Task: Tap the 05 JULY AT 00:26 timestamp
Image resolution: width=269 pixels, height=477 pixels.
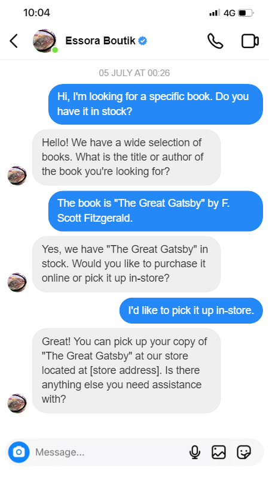Action: point(134,73)
